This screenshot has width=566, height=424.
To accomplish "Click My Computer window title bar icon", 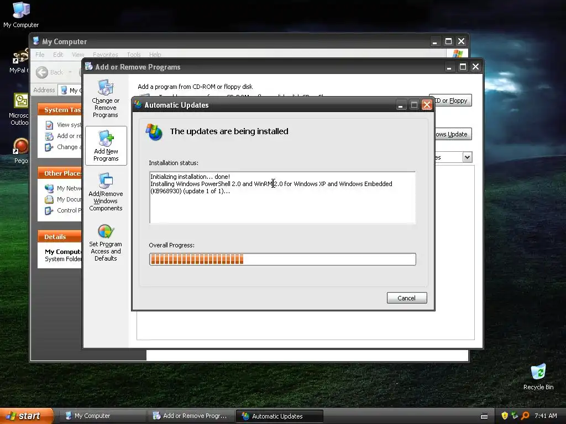I will click(x=36, y=41).
